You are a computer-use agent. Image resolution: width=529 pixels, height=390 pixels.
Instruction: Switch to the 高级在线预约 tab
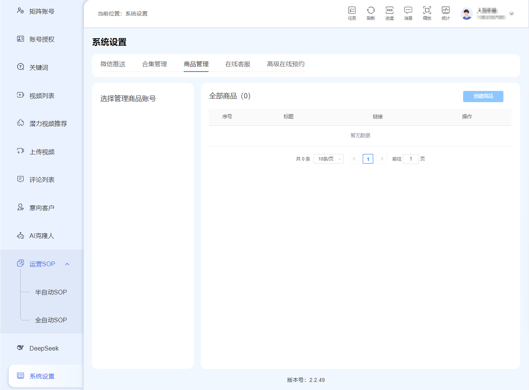click(x=286, y=64)
